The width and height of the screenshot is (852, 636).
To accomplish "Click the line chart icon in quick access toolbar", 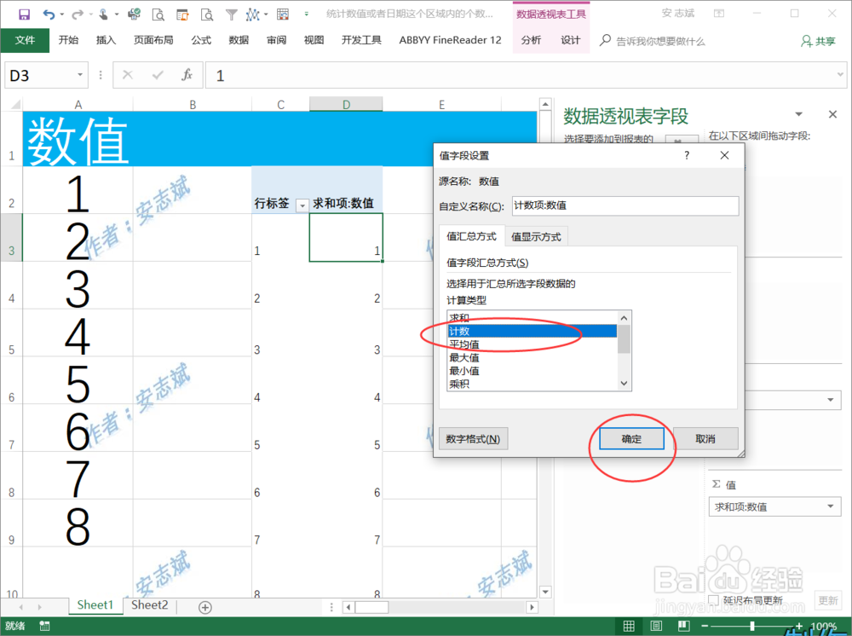I will [x=253, y=14].
